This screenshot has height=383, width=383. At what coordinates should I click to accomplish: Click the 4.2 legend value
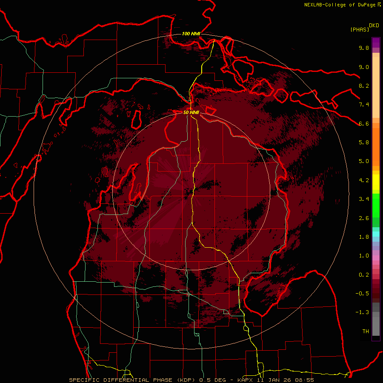[364, 180]
